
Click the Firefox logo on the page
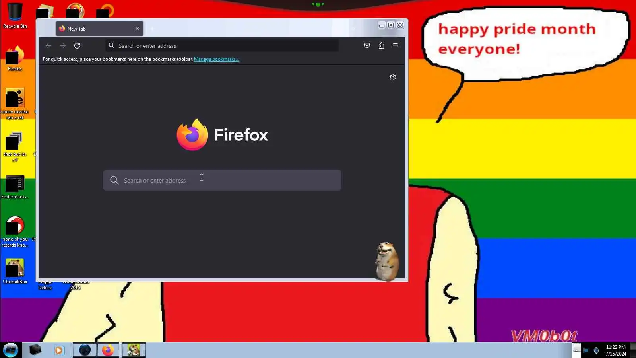point(222,134)
